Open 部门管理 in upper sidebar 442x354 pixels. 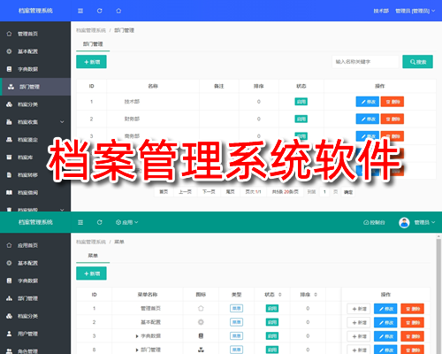coord(35,87)
